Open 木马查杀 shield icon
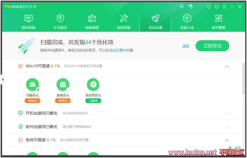Screen dimensions: 247x158 [60, 18]
